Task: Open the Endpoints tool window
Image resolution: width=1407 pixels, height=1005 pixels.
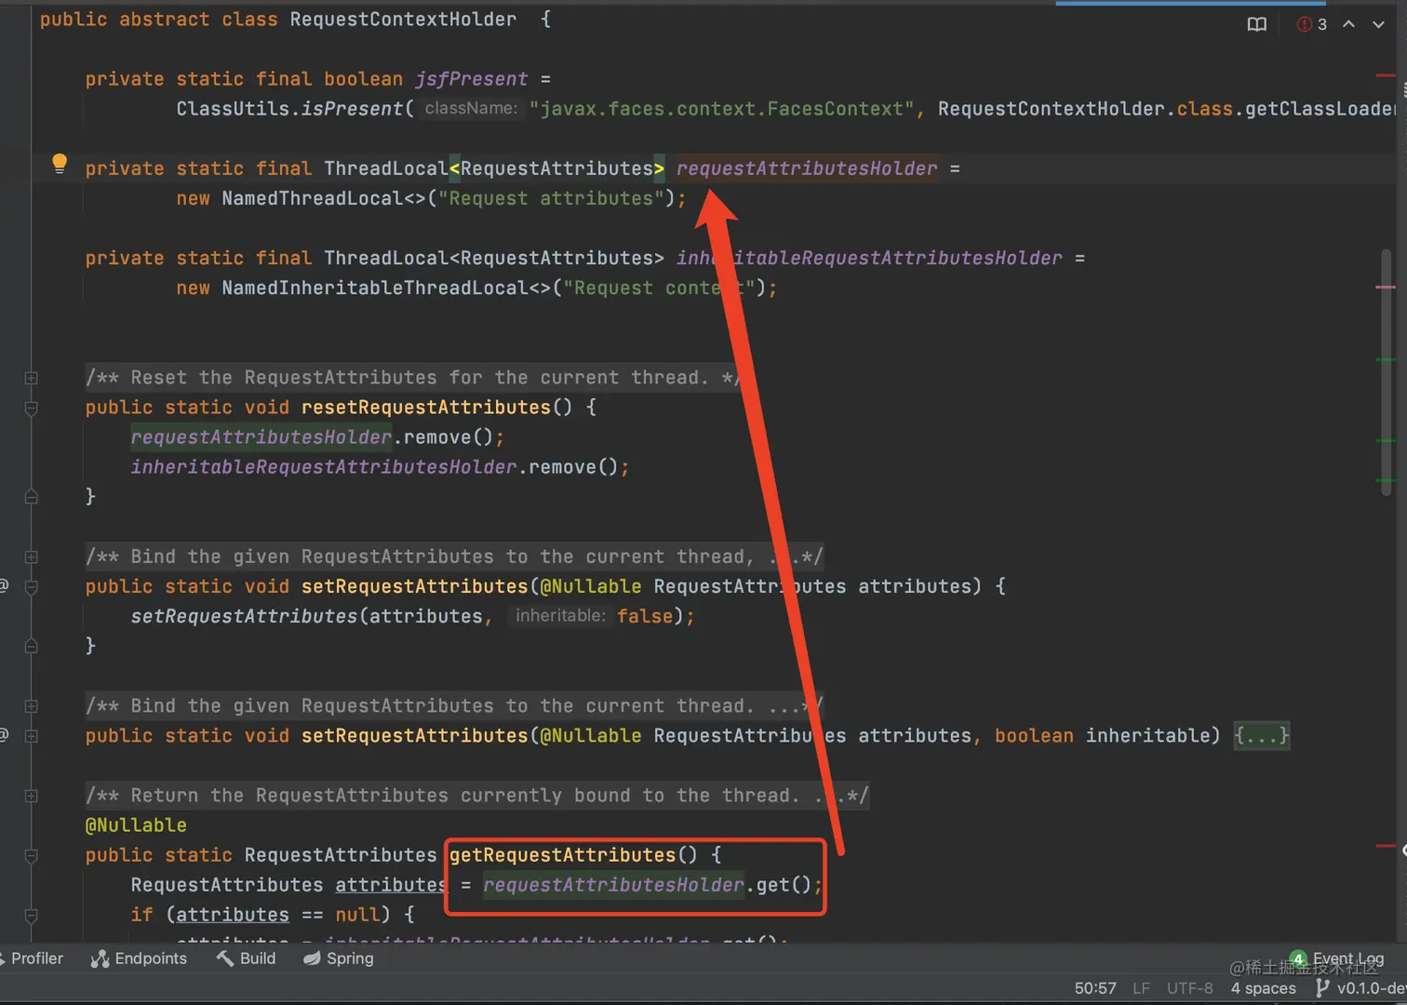Action: click(139, 958)
